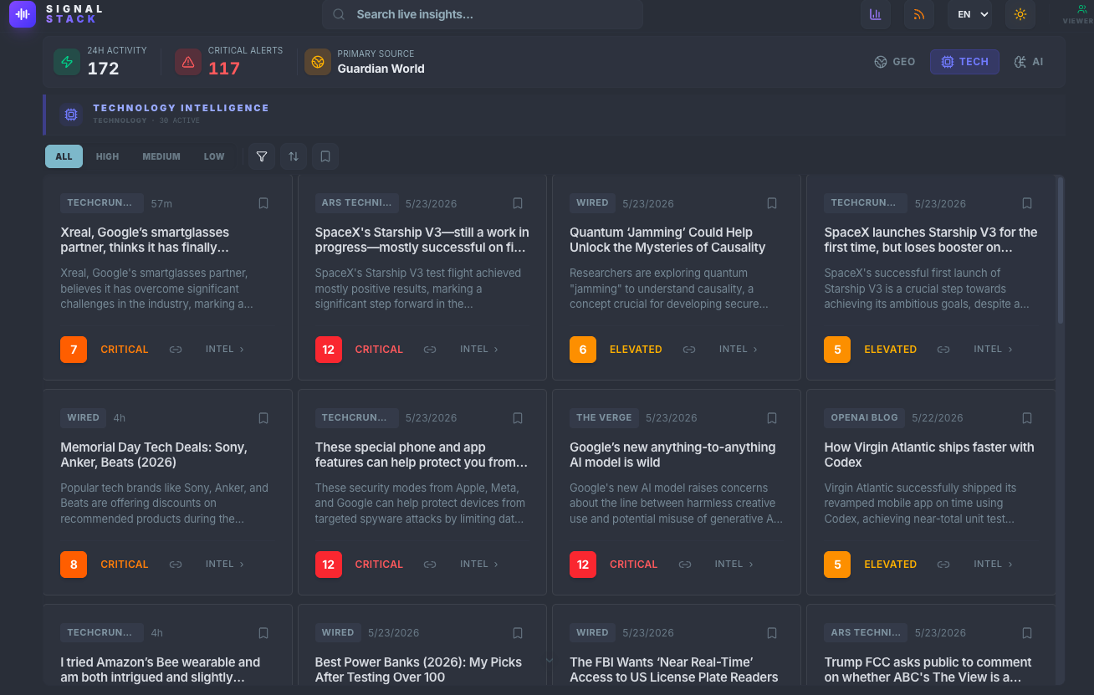The width and height of the screenshot is (1094, 695).
Task: Copy link icon on SpaceX launches Starship V3 card
Action: tap(943, 350)
